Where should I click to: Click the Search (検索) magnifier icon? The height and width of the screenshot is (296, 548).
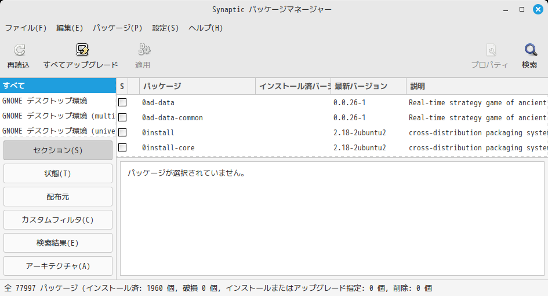click(x=530, y=50)
